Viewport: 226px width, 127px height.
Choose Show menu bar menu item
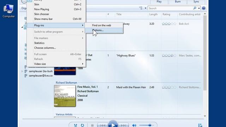[56, 19]
